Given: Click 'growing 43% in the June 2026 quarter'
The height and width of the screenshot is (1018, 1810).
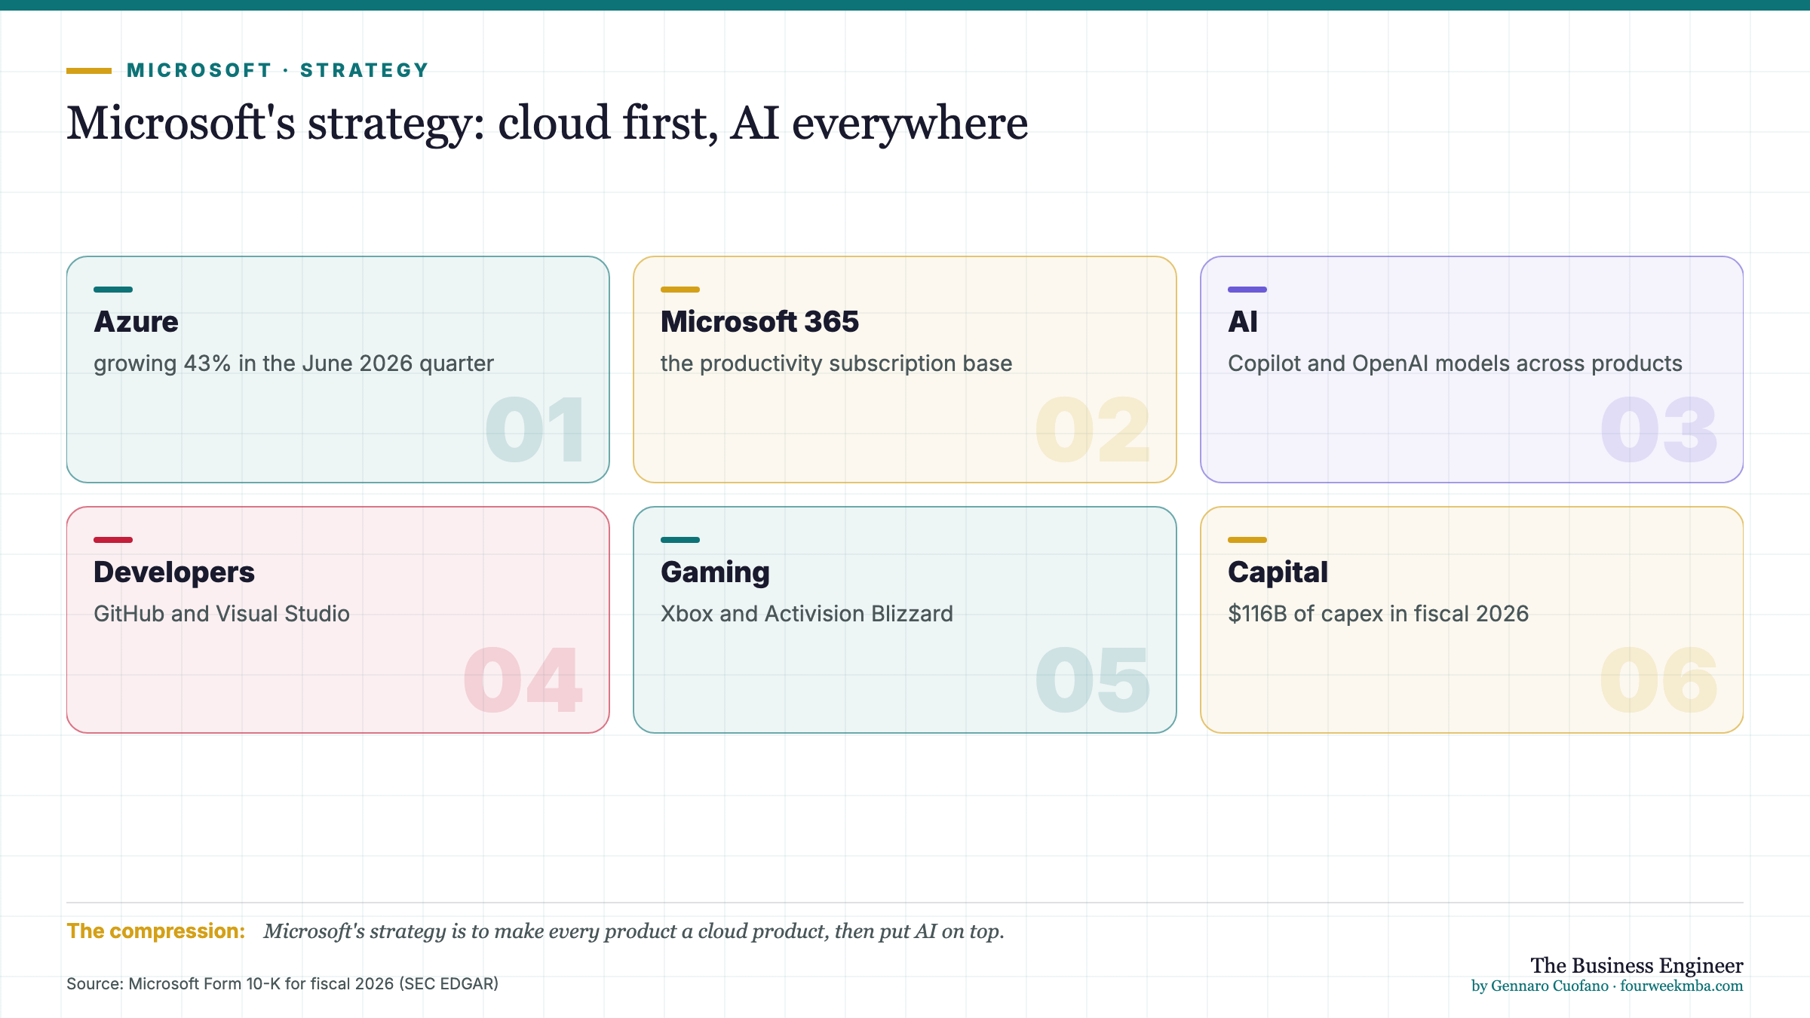Looking at the screenshot, I should pyautogui.click(x=293, y=363).
